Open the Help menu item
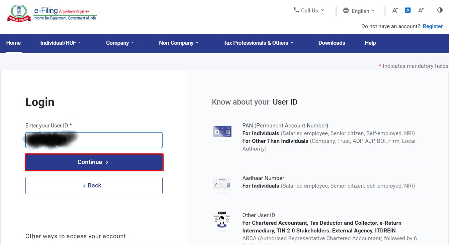 click(370, 43)
